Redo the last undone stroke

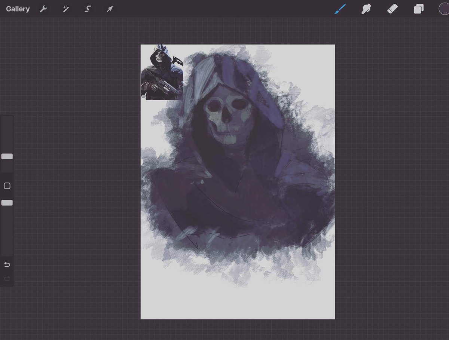[7, 278]
